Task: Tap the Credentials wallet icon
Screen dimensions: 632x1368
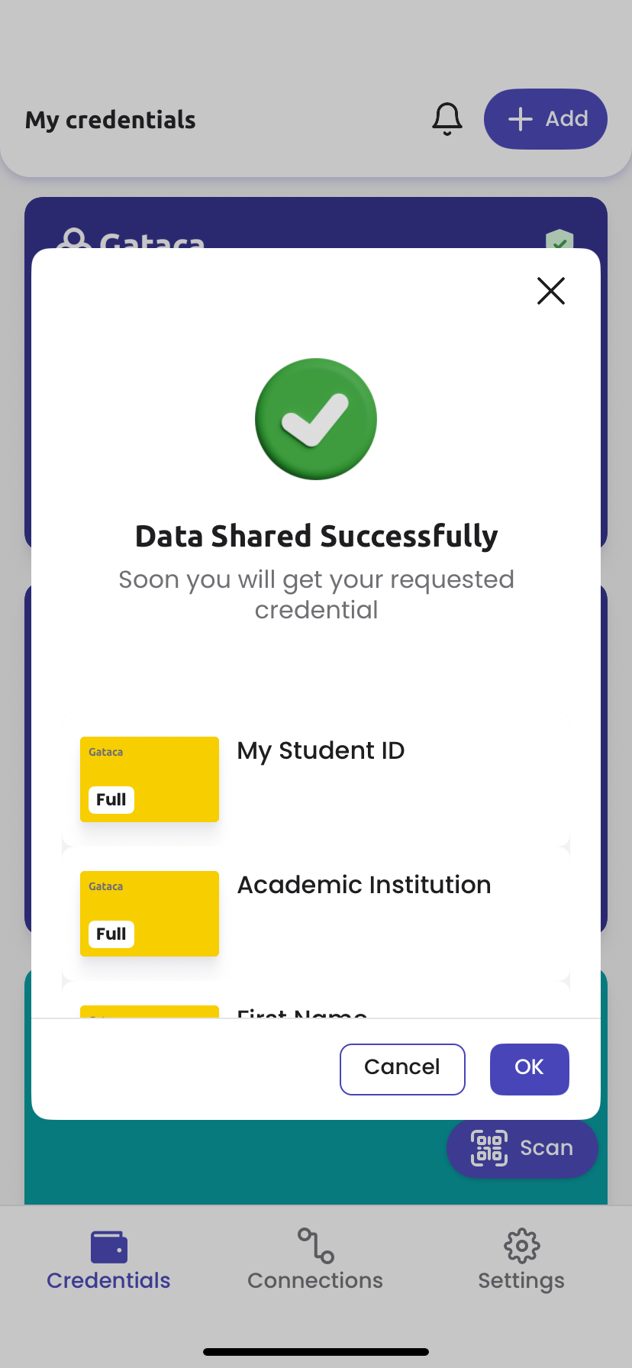Action: point(108,1247)
